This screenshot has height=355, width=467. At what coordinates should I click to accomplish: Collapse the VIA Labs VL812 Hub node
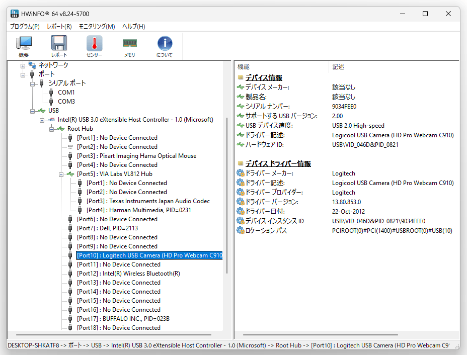61,174
